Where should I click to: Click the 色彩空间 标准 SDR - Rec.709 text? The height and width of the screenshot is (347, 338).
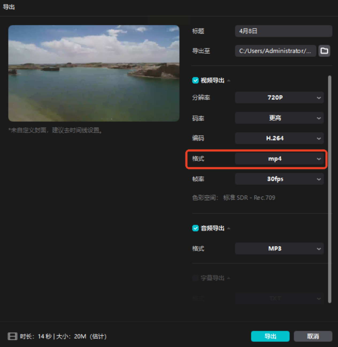[233, 198]
